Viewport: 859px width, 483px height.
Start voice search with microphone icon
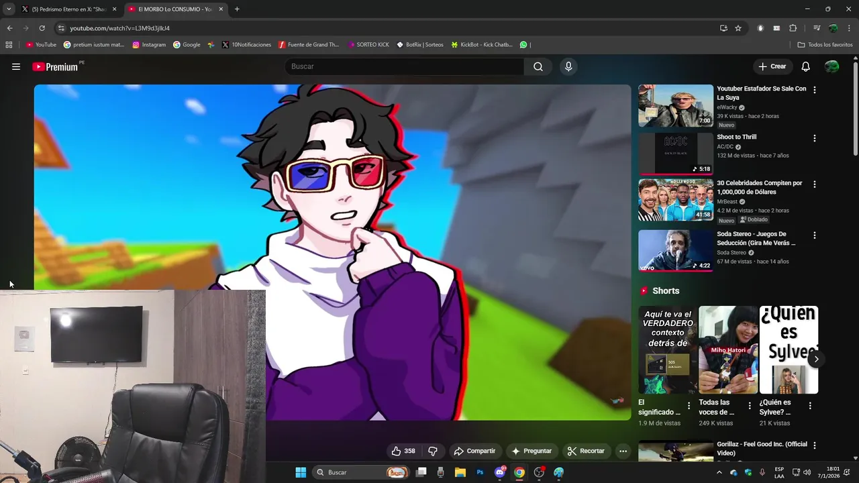[x=568, y=66]
